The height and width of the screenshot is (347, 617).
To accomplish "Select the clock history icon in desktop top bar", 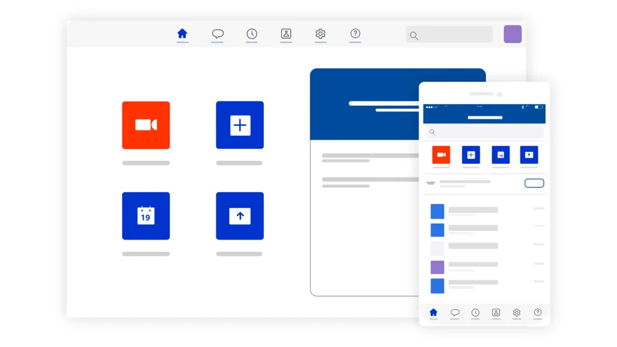I will 252,34.
